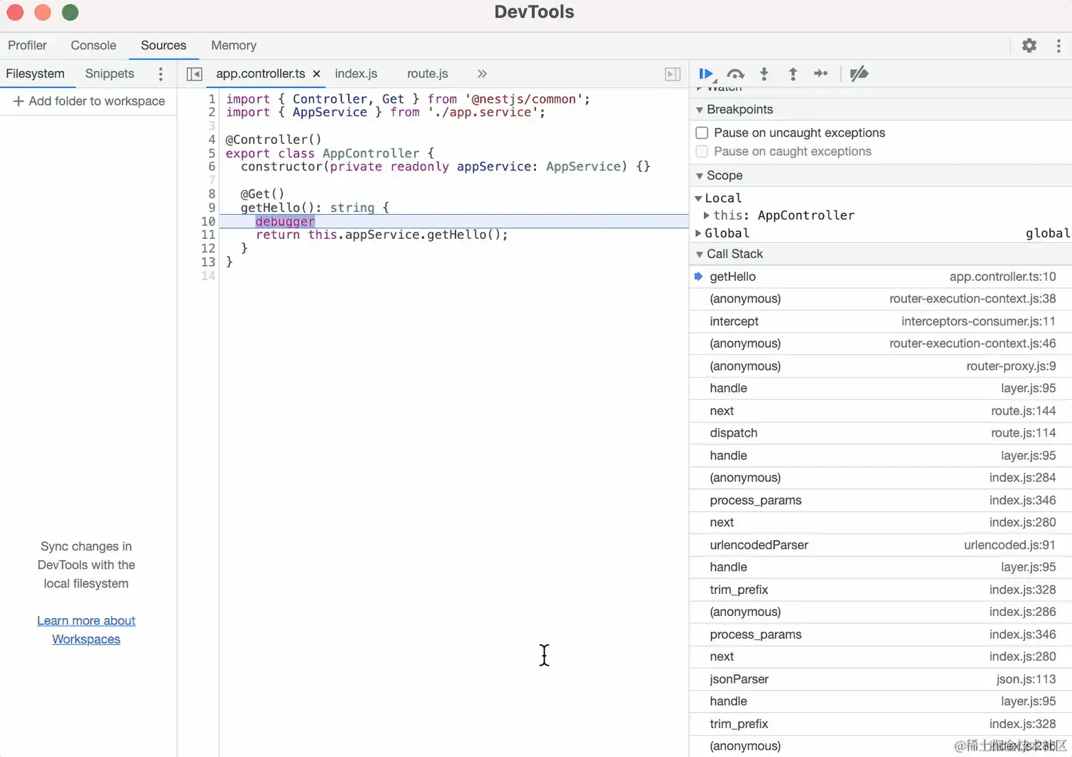Select anonymous frame at index.js:286
The width and height of the screenshot is (1072, 757).
881,612
